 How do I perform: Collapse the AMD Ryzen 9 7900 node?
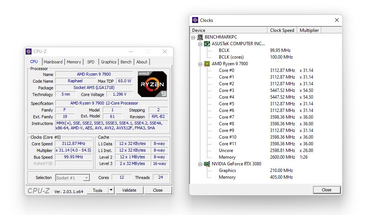(200, 64)
